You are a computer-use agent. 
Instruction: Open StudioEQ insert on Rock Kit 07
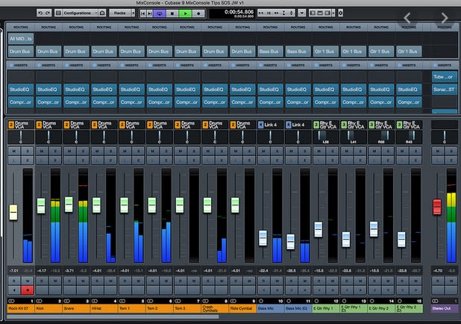[x=20, y=90]
